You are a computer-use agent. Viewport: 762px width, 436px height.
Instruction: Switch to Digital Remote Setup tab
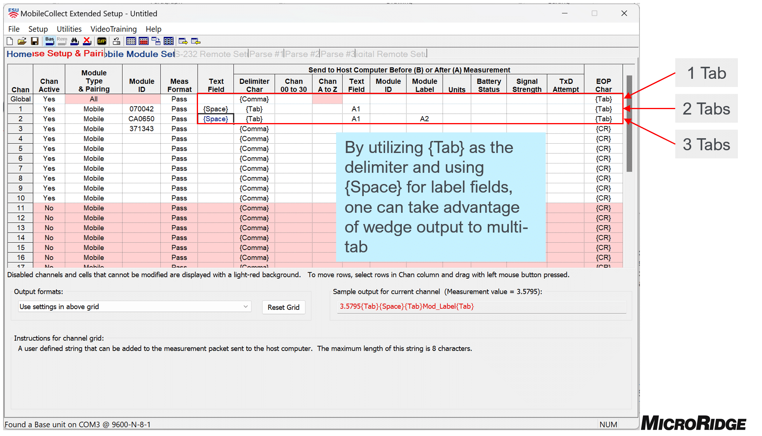click(x=391, y=54)
